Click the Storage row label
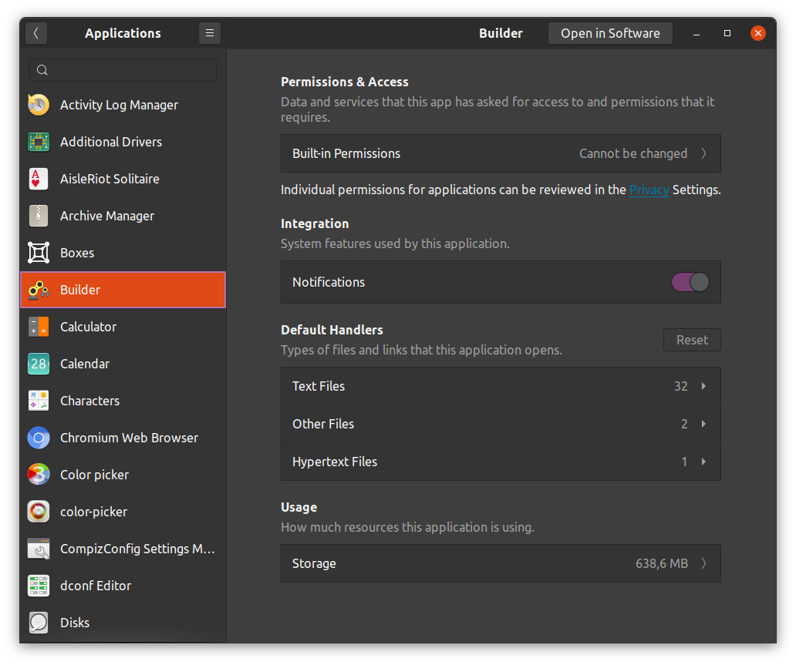The image size is (796, 665). (314, 563)
